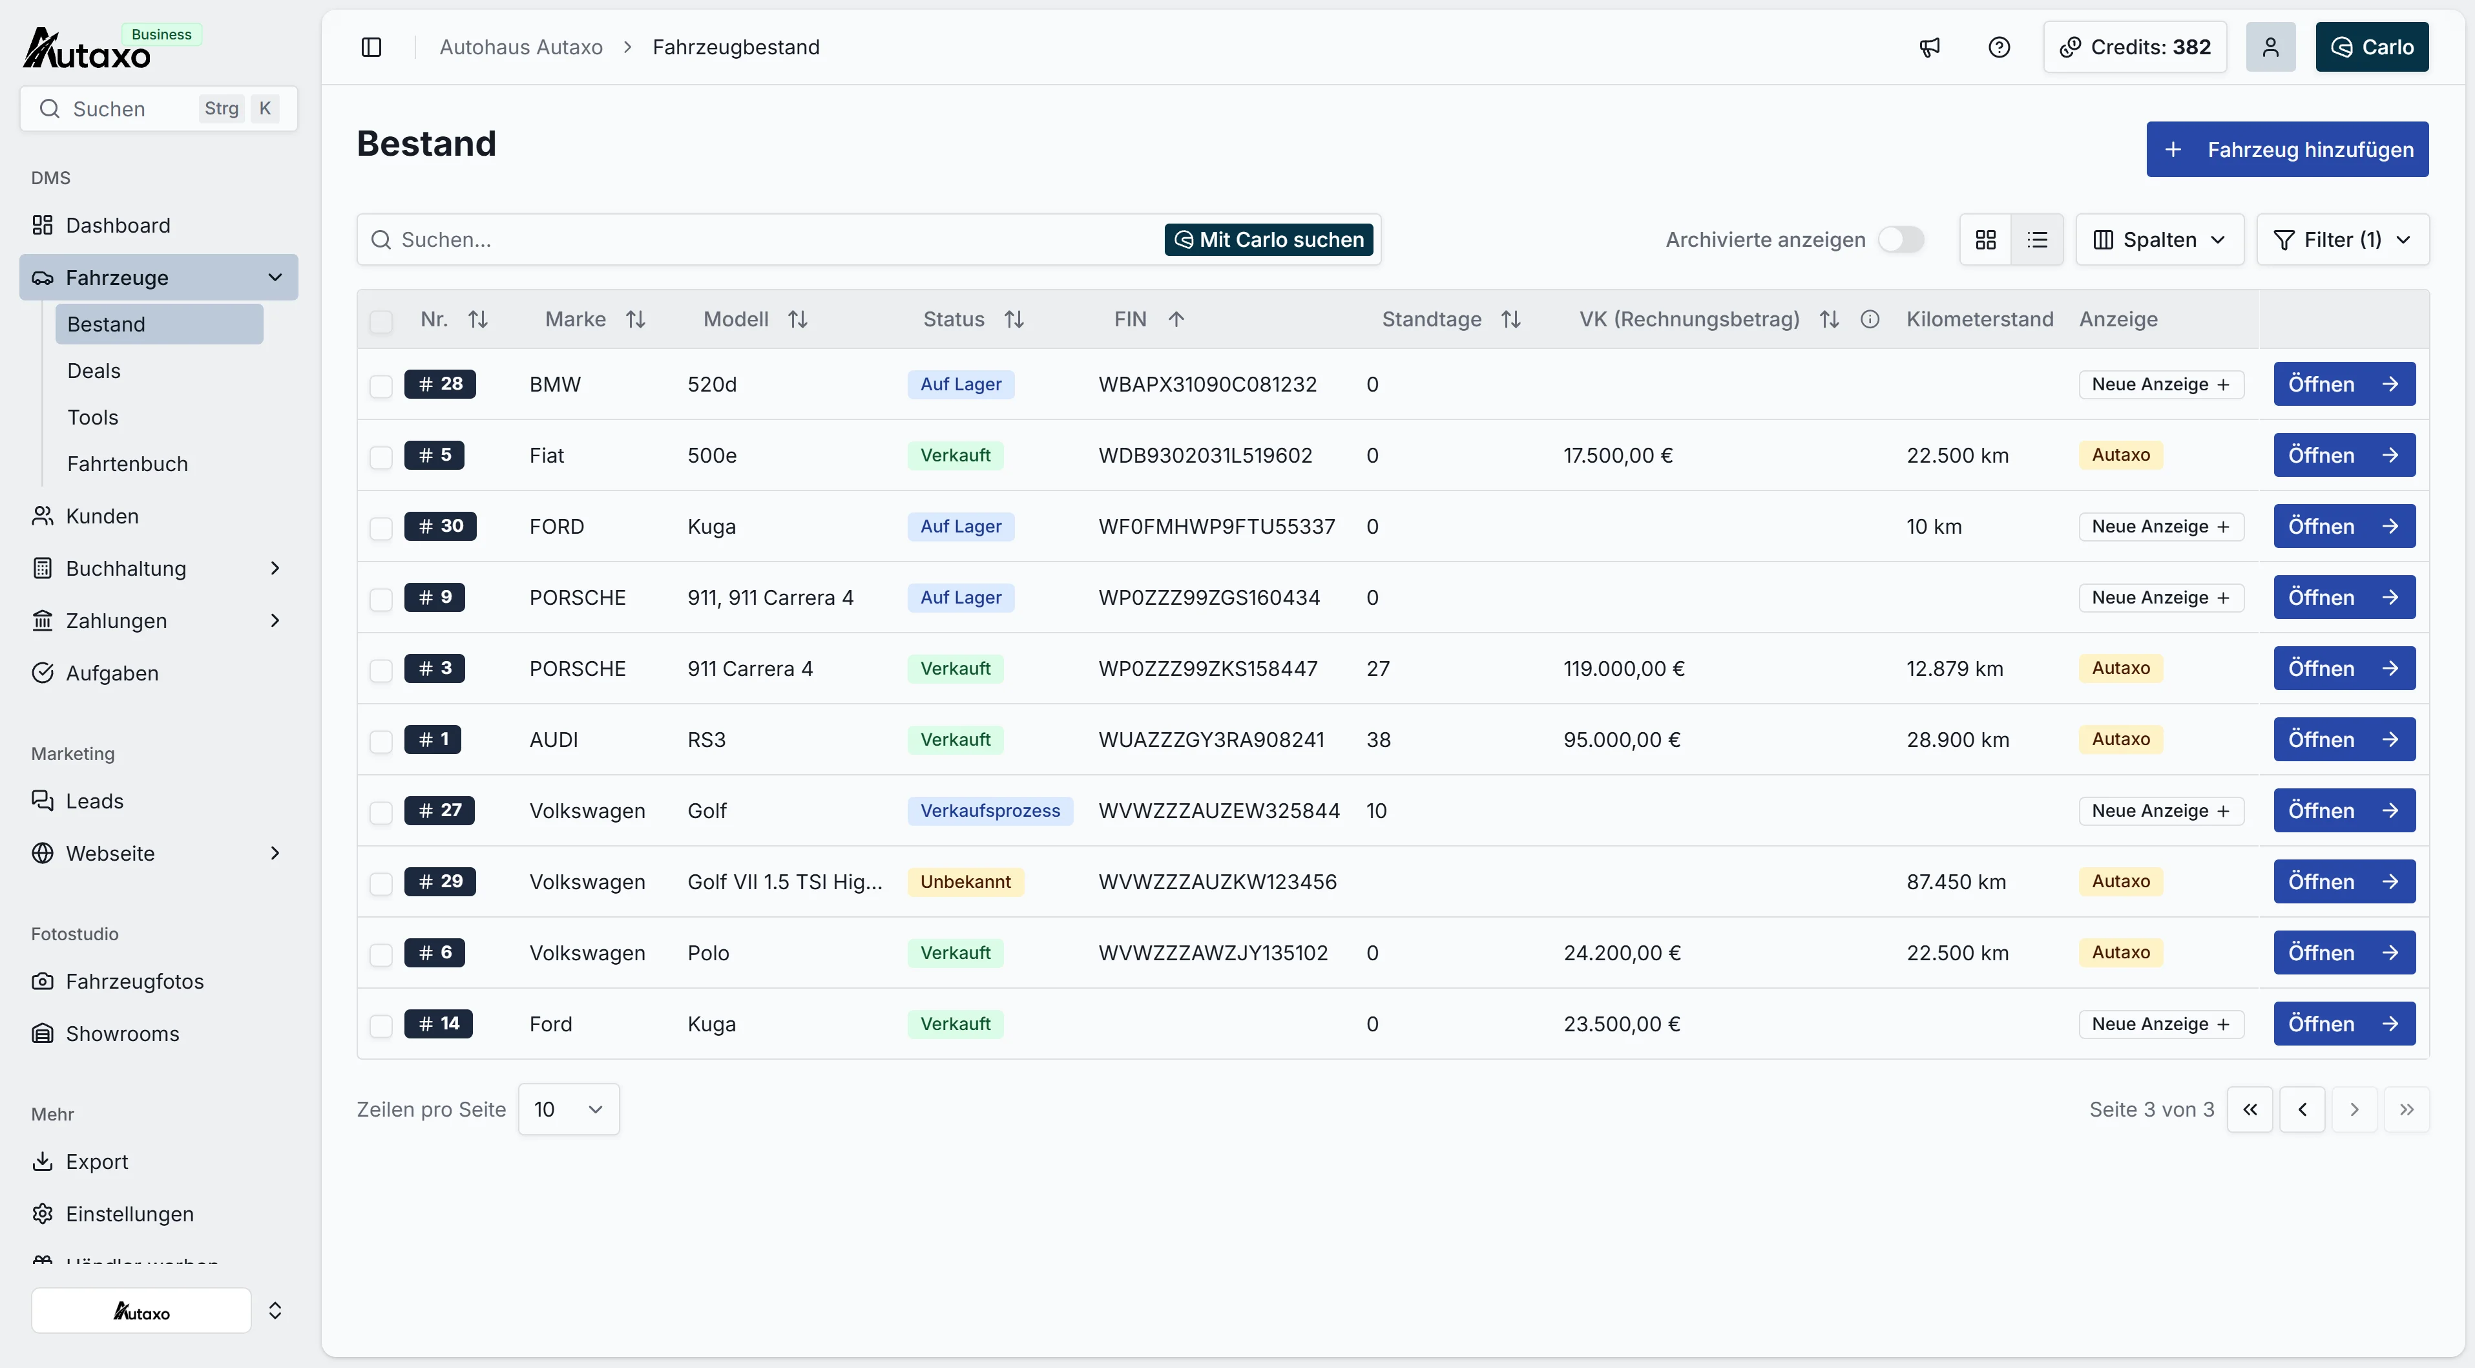Open the AUDI RS3 vehicle
The image size is (2475, 1368).
coord(2344,741)
